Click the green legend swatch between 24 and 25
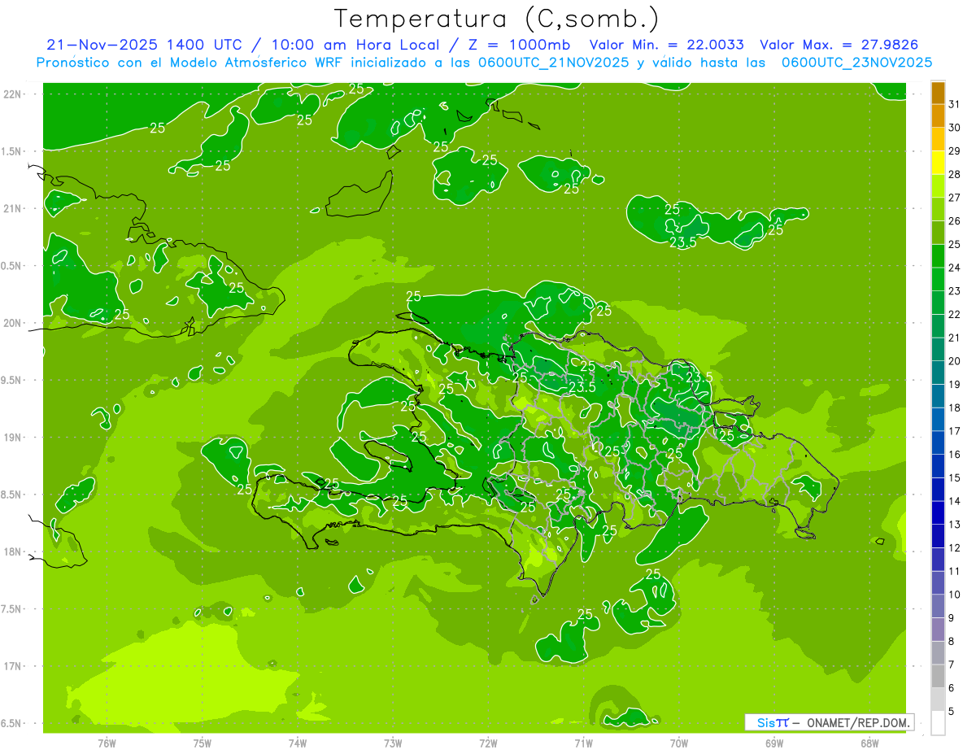The height and width of the screenshot is (754, 976). (x=938, y=256)
